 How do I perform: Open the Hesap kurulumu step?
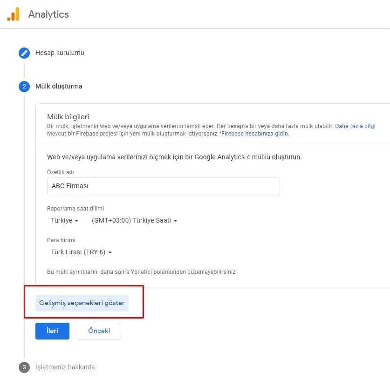(x=60, y=53)
